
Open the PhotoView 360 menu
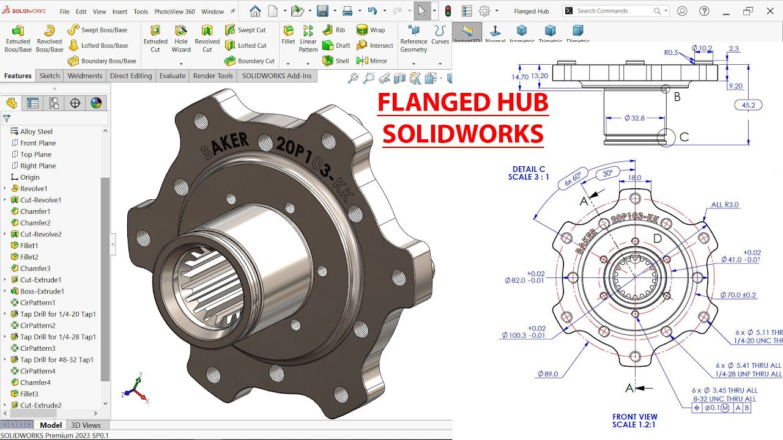[174, 12]
